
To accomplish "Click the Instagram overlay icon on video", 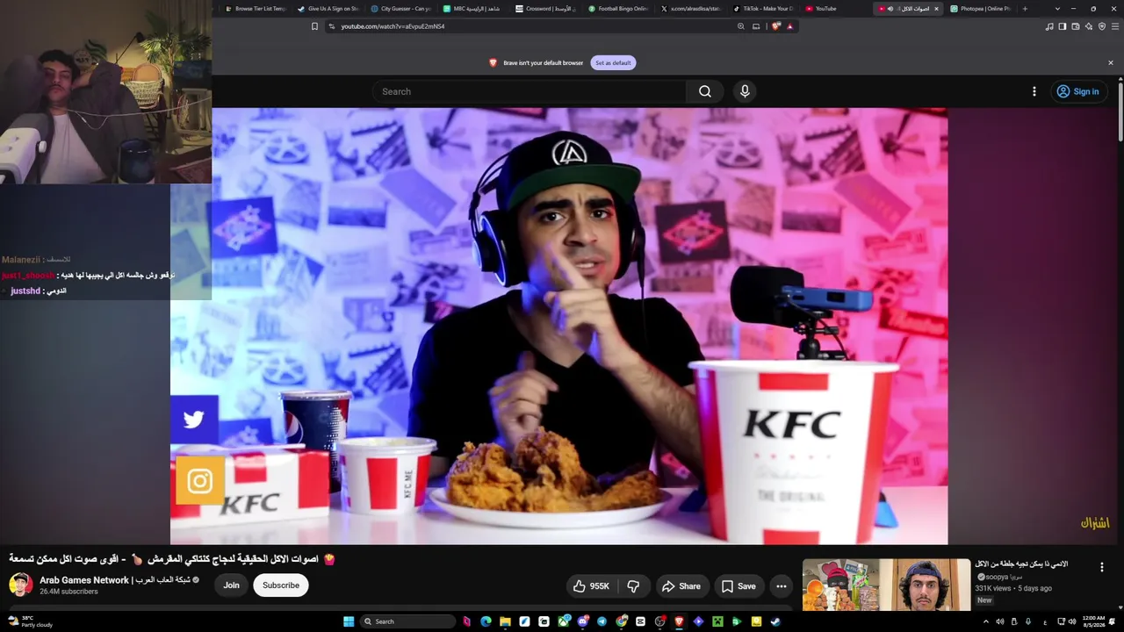I will point(199,481).
